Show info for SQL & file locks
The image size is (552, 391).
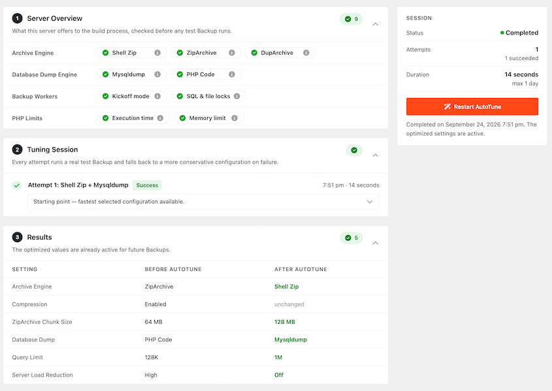click(x=237, y=97)
